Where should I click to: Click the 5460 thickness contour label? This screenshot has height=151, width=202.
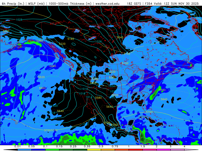pos(53,66)
